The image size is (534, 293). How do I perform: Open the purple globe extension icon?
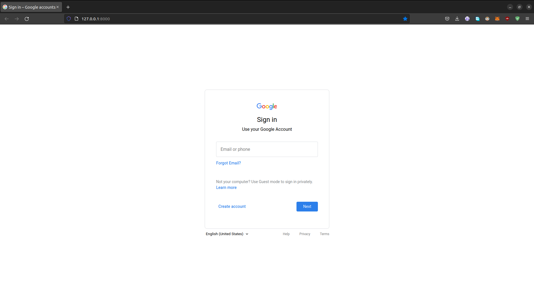click(467, 19)
